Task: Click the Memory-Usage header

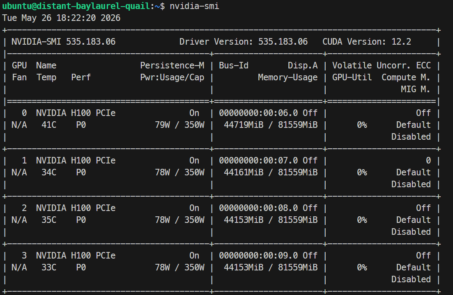Action: [x=288, y=77]
